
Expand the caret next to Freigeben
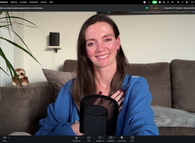[115, 137]
